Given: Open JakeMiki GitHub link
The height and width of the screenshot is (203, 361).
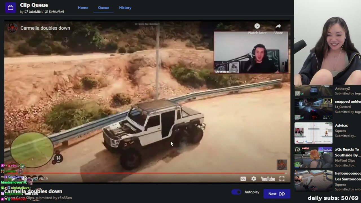Looking at the screenshot, I should click(33, 12).
